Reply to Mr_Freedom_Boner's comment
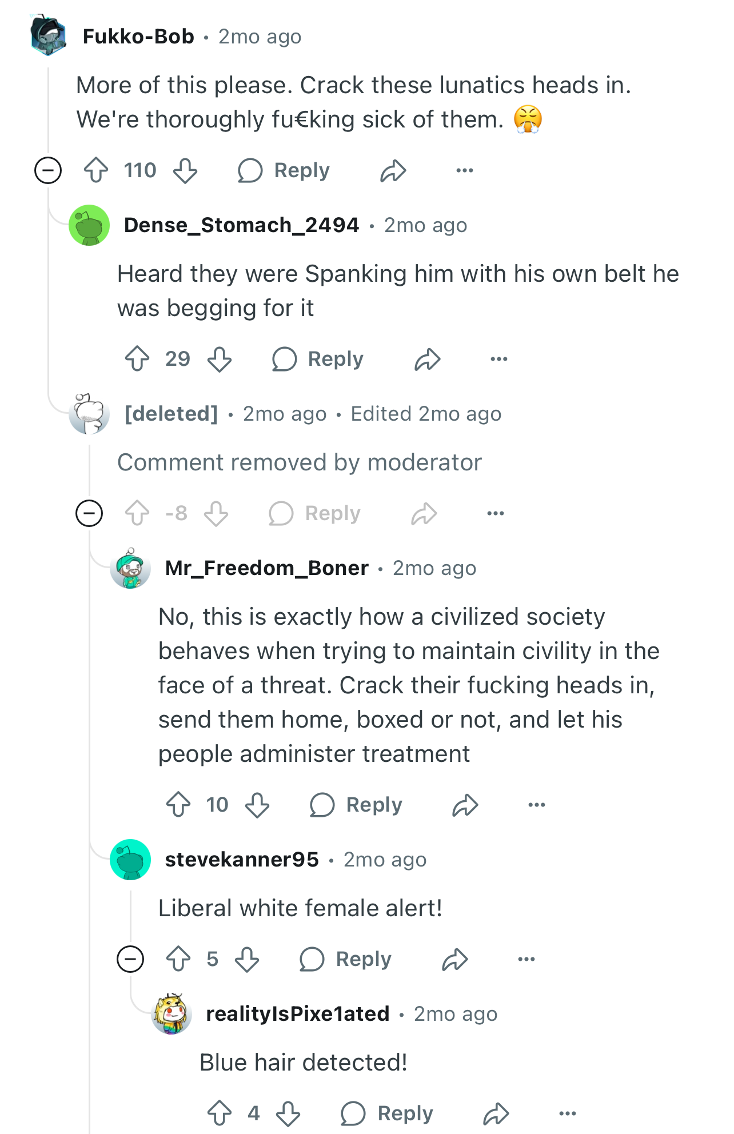 click(356, 805)
